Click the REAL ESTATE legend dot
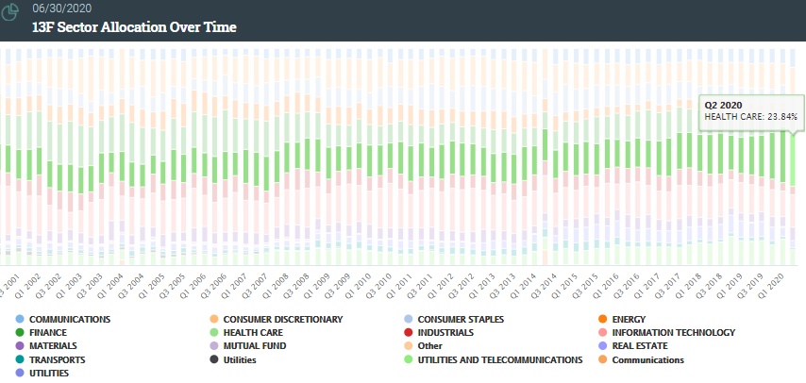 point(602,346)
